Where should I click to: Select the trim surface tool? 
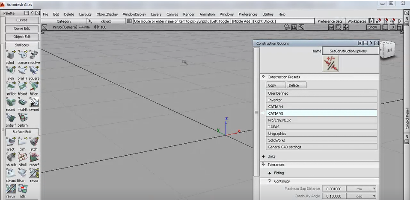point(23,142)
